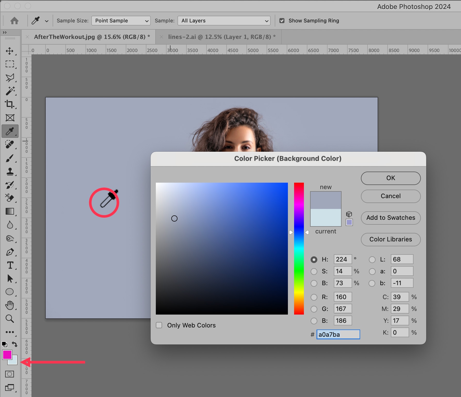Click the Add to Swatches button
461x397 pixels.
(x=391, y=218)
